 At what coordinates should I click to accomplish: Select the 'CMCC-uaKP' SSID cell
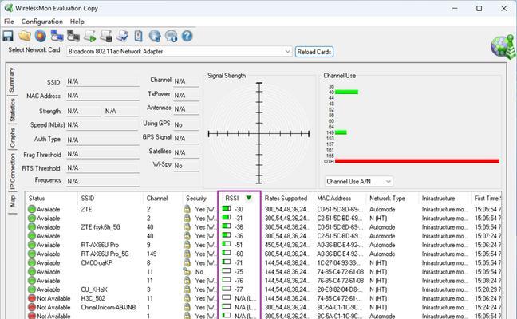[97, 262]
